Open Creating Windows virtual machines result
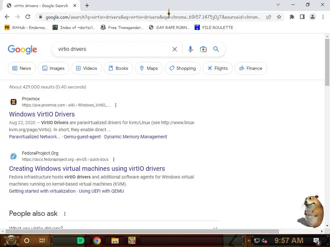Viewport: 330px width, 247px height. click(87, 169)
